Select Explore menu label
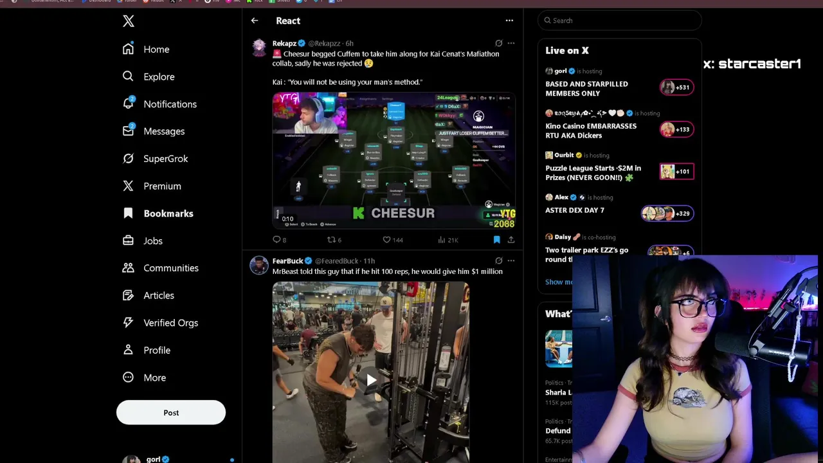 point(159,77)
